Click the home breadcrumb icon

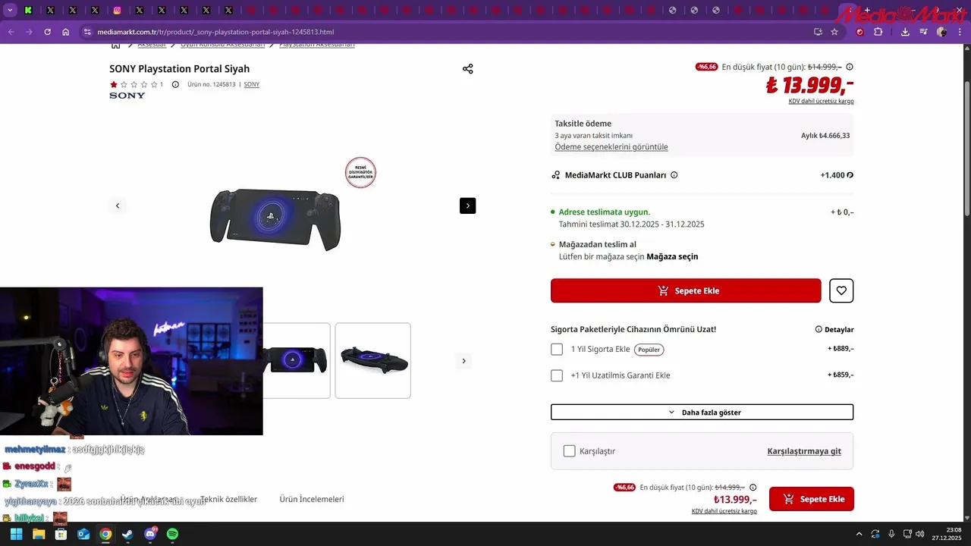point(115,45)
